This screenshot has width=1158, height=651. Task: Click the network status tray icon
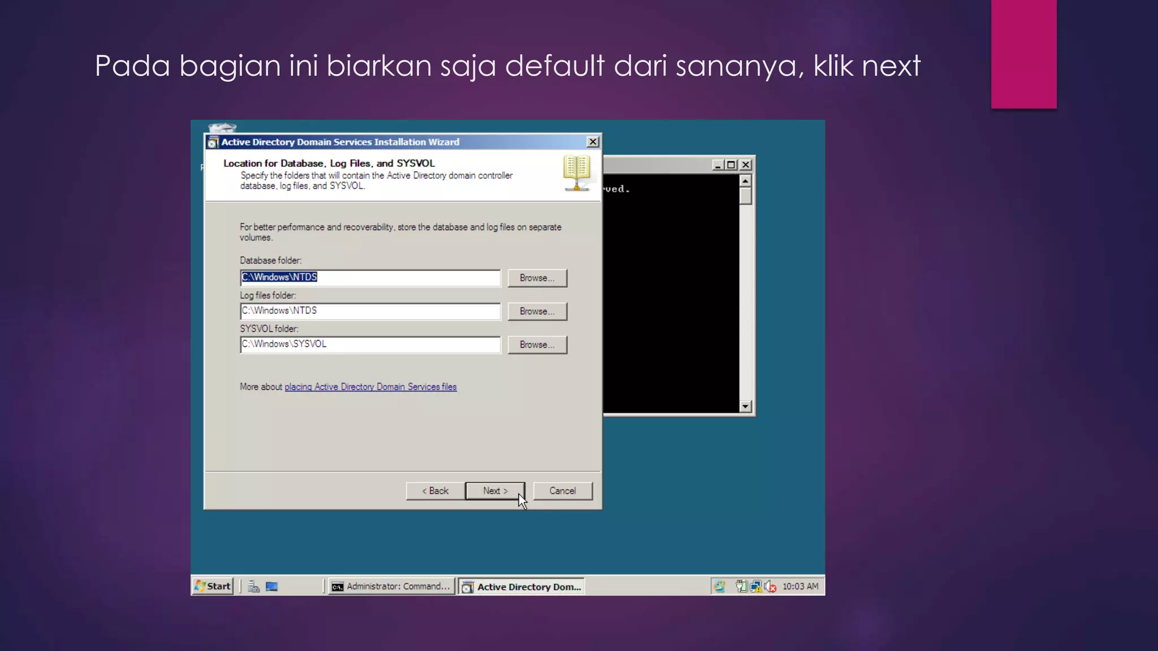click(755, 587)
